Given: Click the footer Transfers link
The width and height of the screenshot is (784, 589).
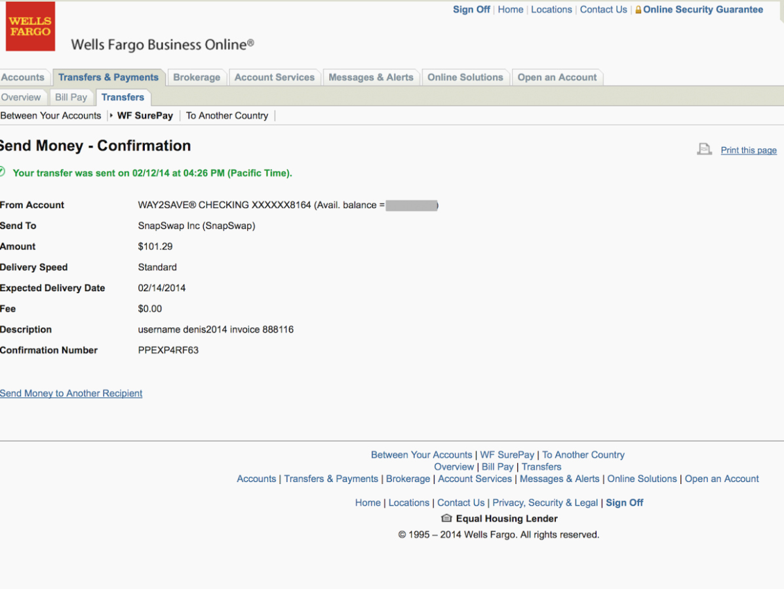Looking at the screenshot, I should point(541,467).
